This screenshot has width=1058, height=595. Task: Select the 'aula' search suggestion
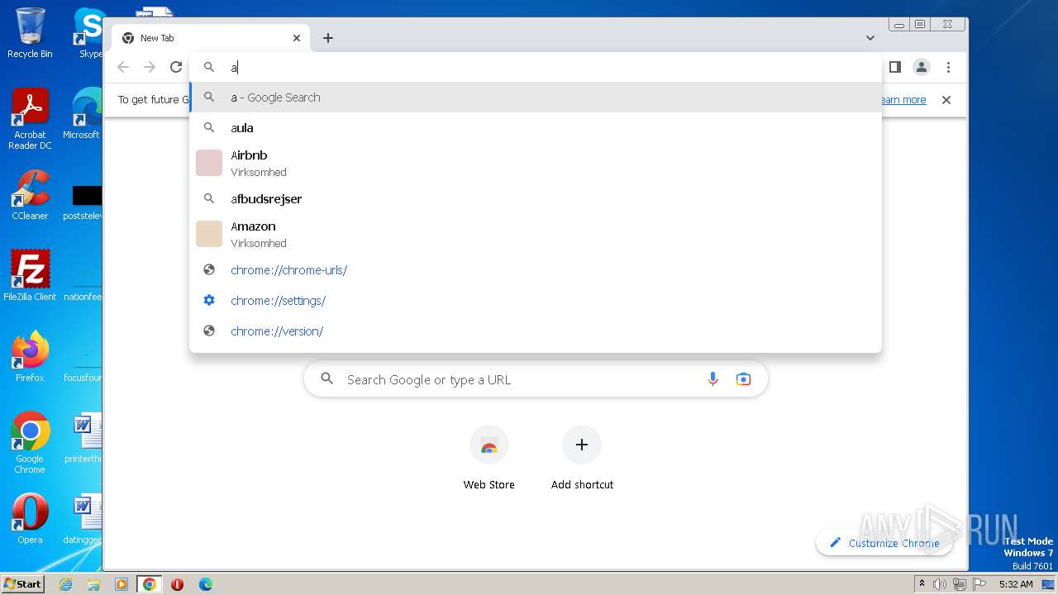(x=536, y=128)
